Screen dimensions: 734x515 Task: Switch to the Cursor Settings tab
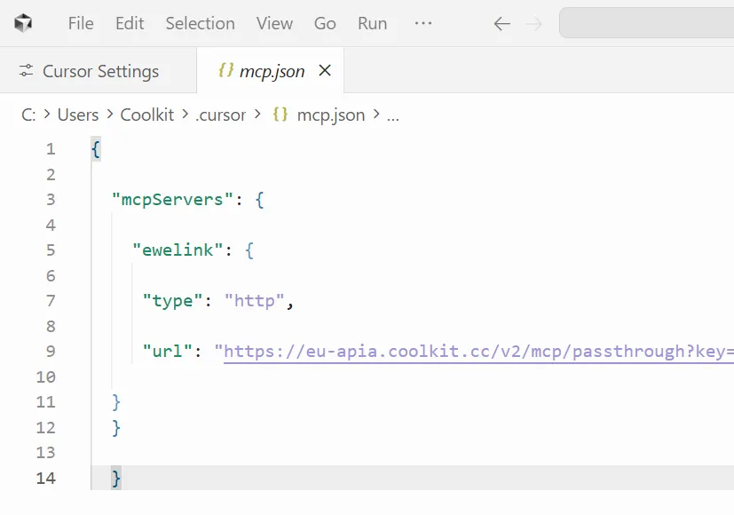point(100,71)
